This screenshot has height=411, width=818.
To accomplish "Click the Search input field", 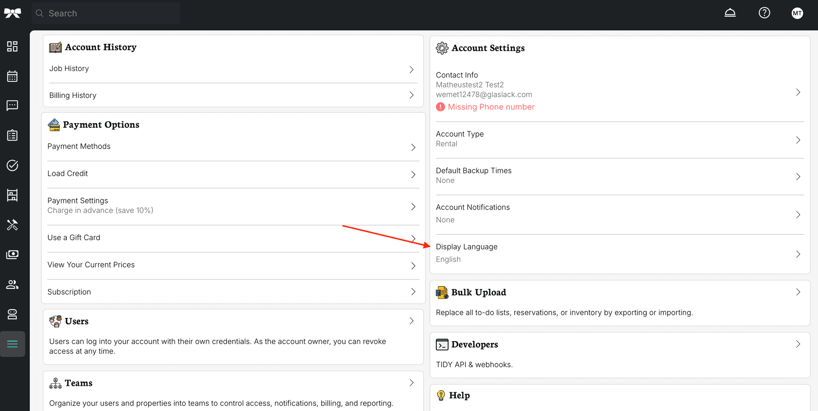I will (106, 13).
